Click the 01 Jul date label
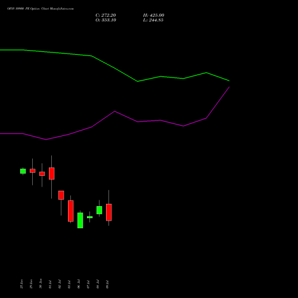 pyautogui.click(x=50, y=284)
